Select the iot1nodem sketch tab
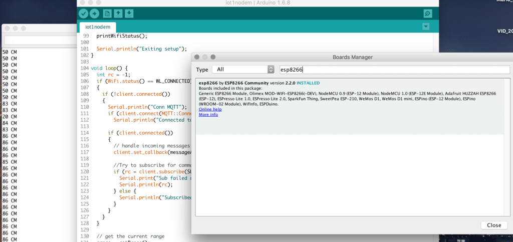Image resolution: width=513 pixels, height=242 pixels. pyautogui.click(x=98, y=27)
